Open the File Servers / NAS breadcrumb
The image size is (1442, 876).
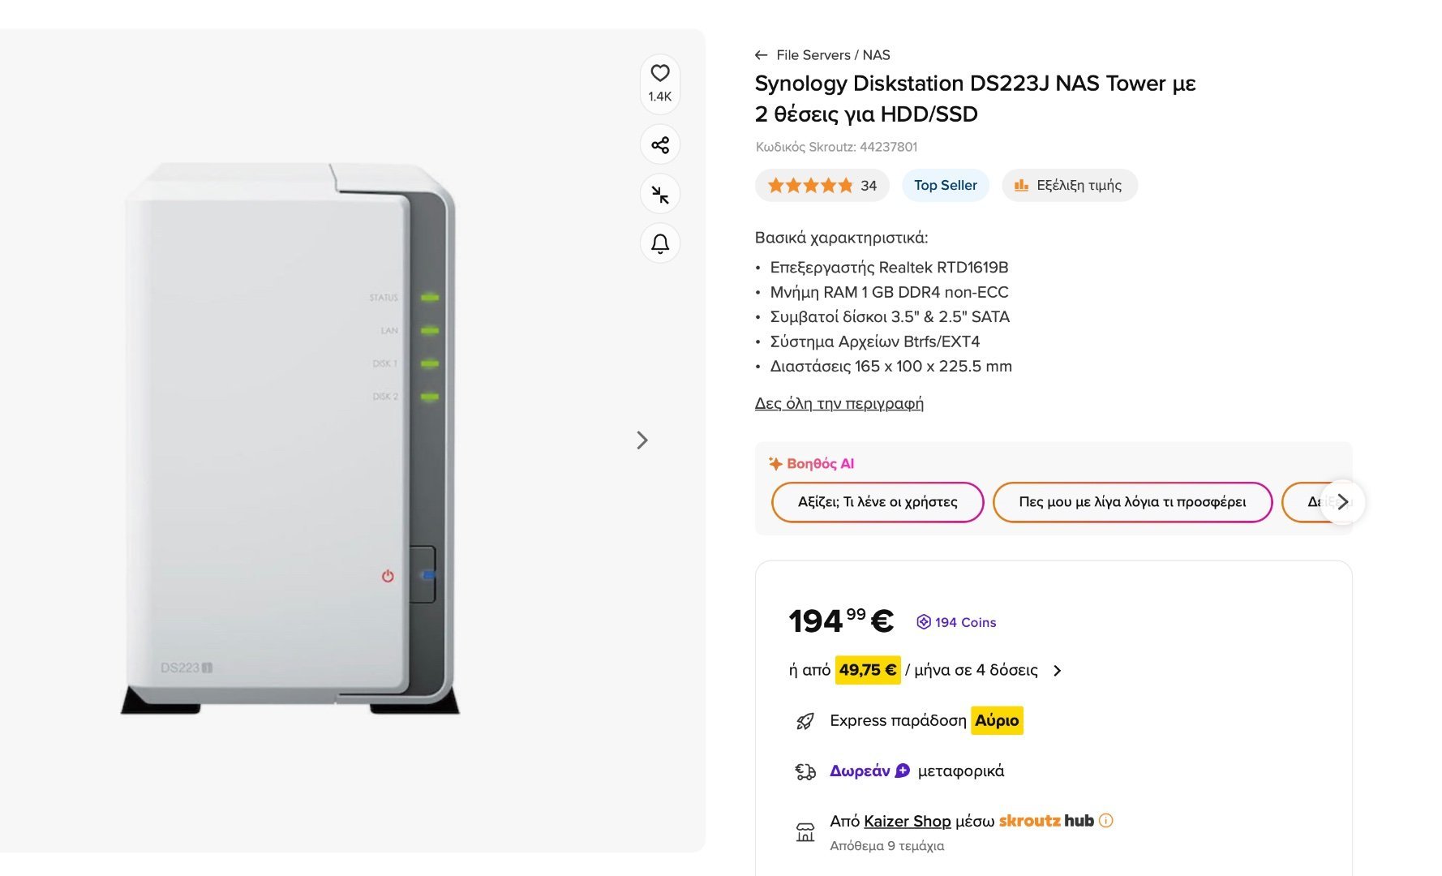click(x=833, y=55)
